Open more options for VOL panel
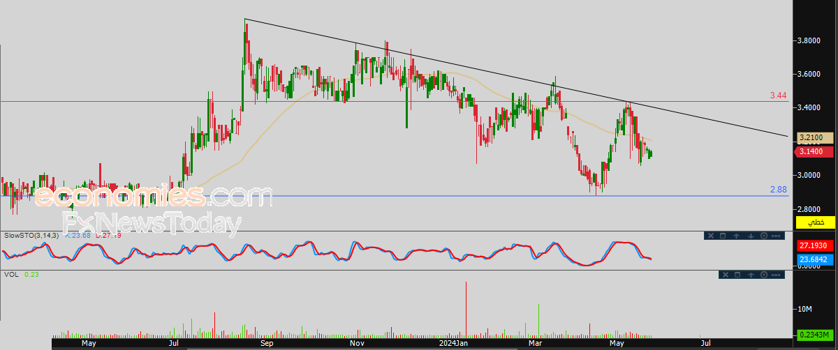 click(776, 275)
